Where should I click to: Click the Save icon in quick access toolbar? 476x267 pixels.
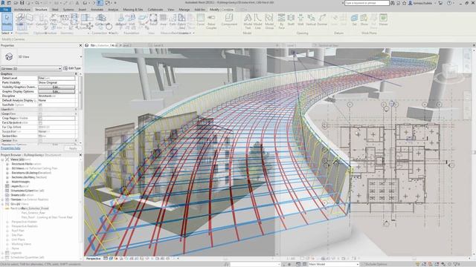(x=22, y=3)
